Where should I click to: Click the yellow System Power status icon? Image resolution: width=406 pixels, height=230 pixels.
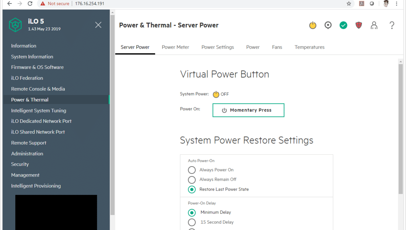tap(216, 94)
